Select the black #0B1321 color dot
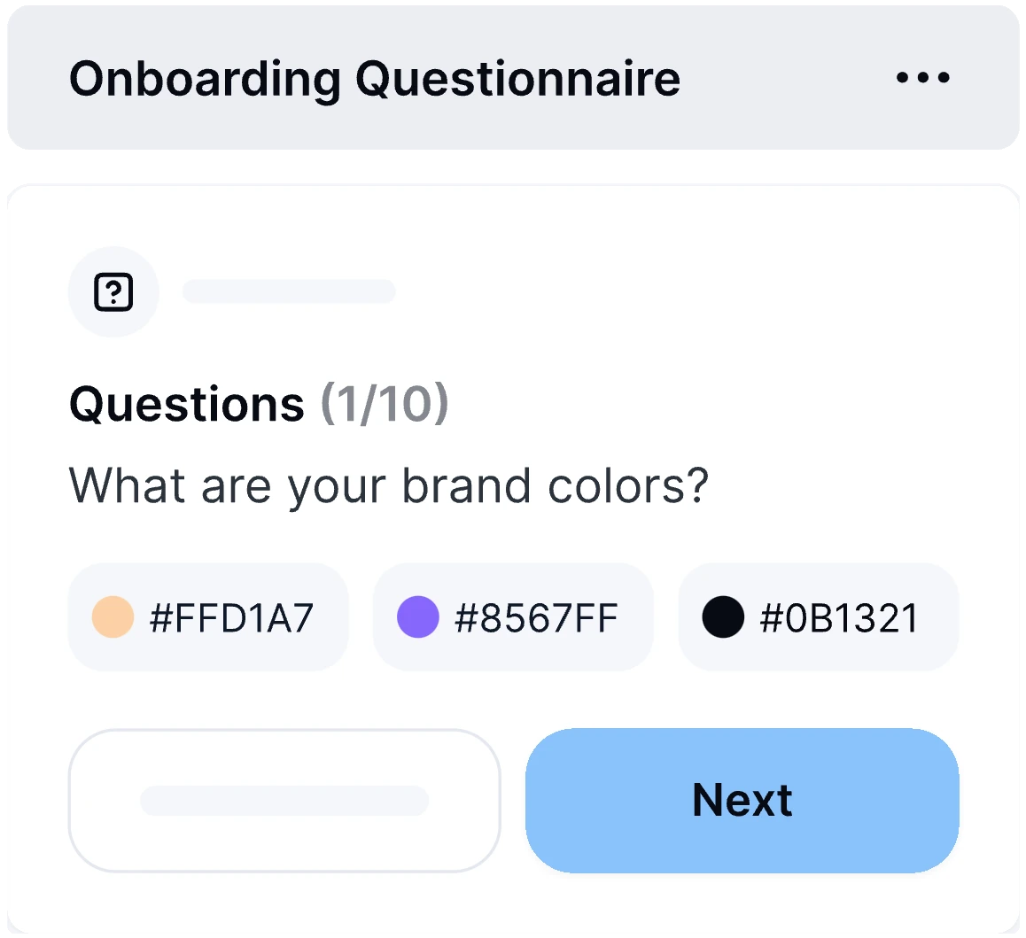The image size is (1026, 938). point(723,616)
